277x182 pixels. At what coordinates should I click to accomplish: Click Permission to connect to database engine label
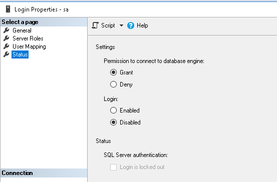(x=154, y=61)
